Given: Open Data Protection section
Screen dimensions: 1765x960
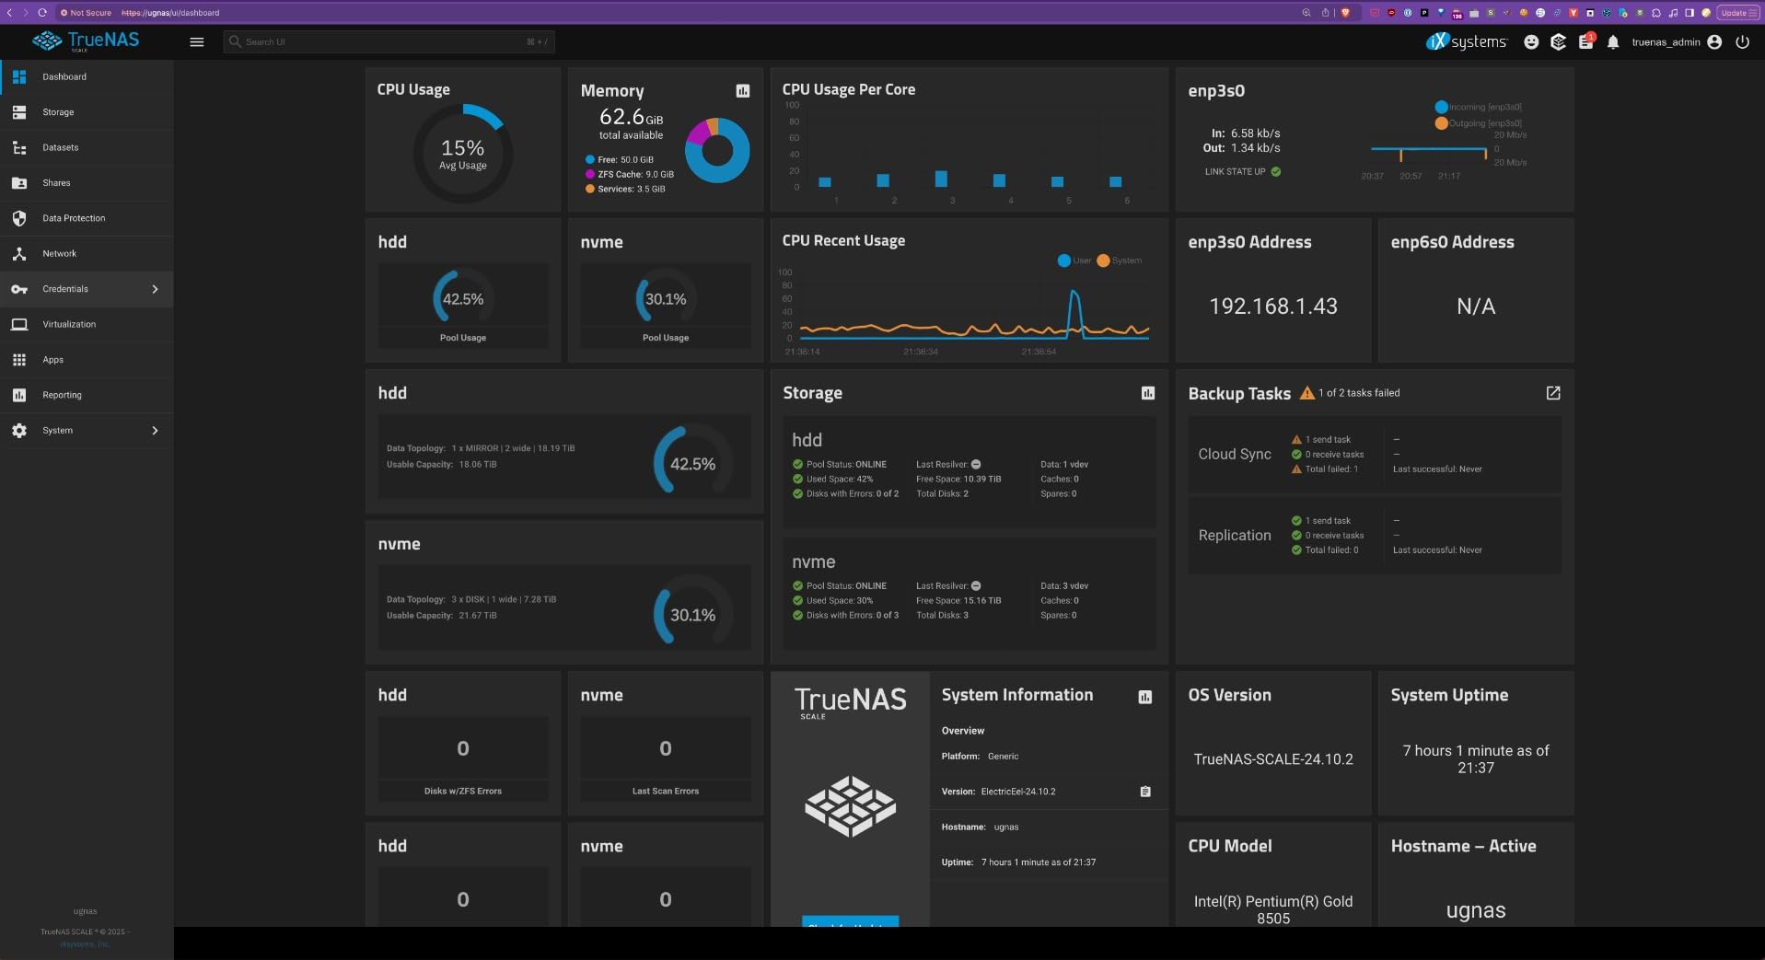Looking at the screenshot, I should point(87,218).
